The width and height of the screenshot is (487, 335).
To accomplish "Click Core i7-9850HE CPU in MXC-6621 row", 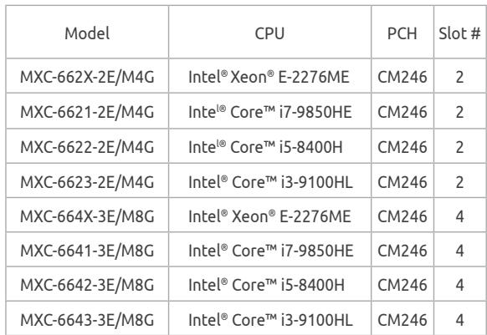I will coord(270,112).
